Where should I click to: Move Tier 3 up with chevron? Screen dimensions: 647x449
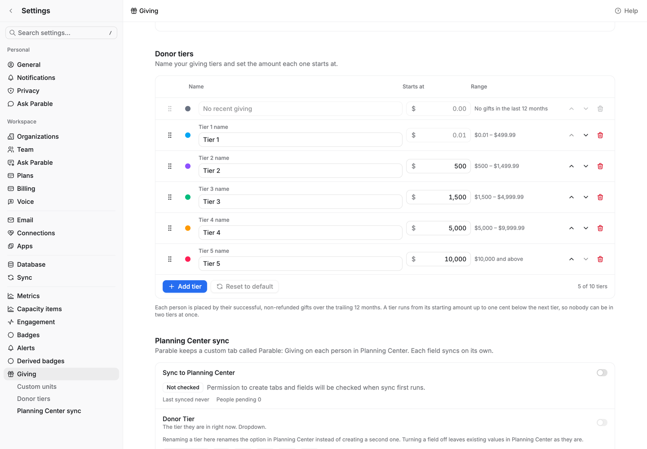(x=572, y=197)
